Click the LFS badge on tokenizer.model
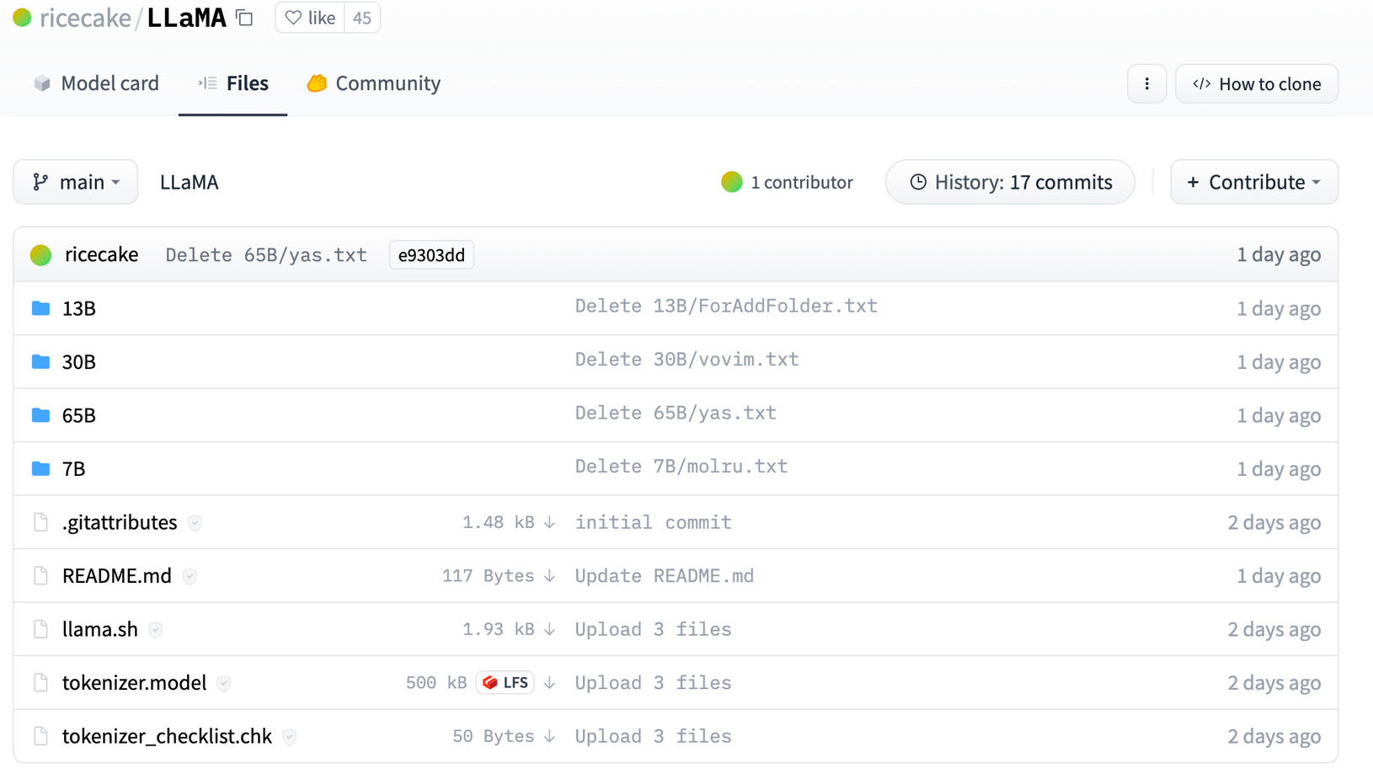The width and height of the screenshot is (1373, 774). click(505, 682)
